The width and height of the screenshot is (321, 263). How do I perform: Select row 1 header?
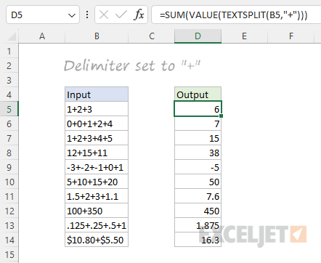click(x=9, y=51)
